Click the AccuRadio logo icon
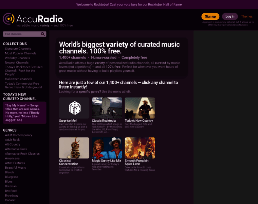This screenshot has width=258, height=204. 8,19
